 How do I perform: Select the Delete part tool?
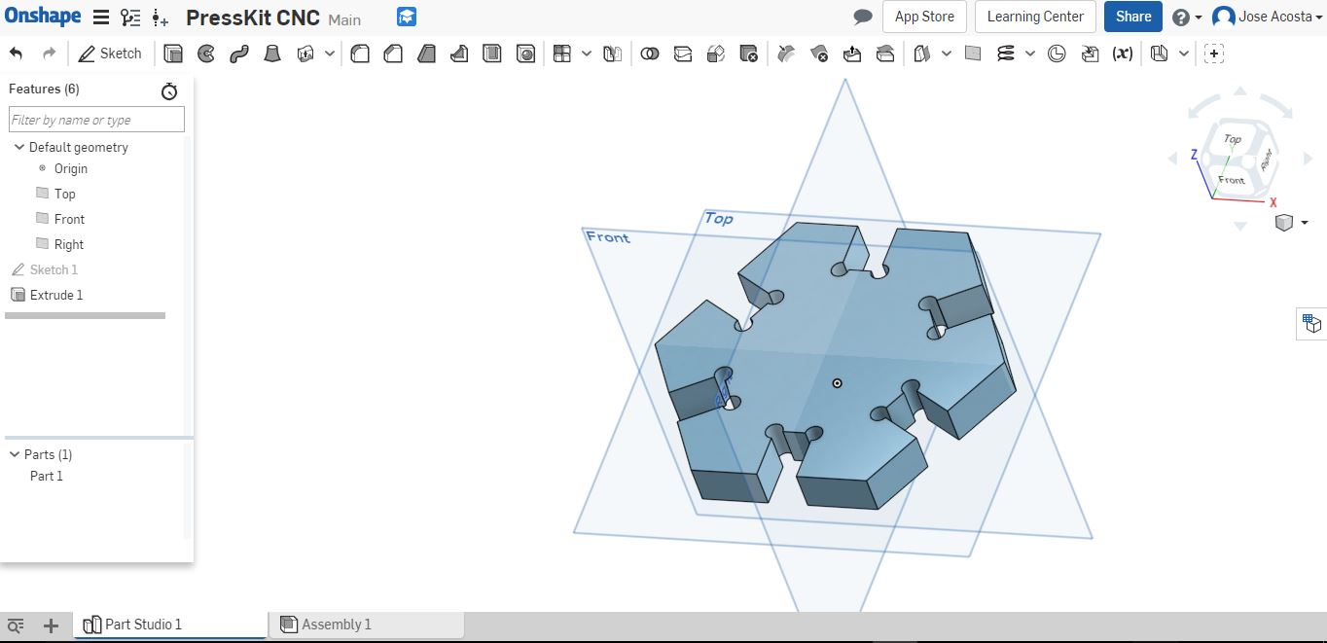pos(749,54)
